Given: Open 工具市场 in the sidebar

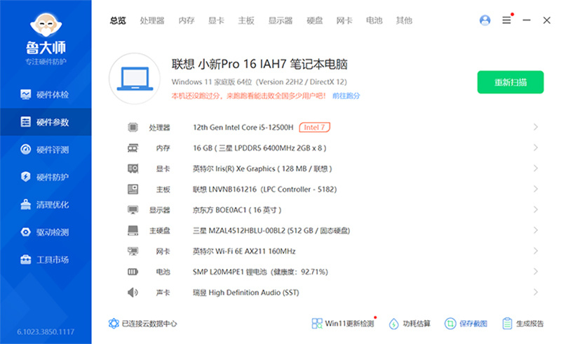Looking at the screenshot, I should (x=46, y=260).
